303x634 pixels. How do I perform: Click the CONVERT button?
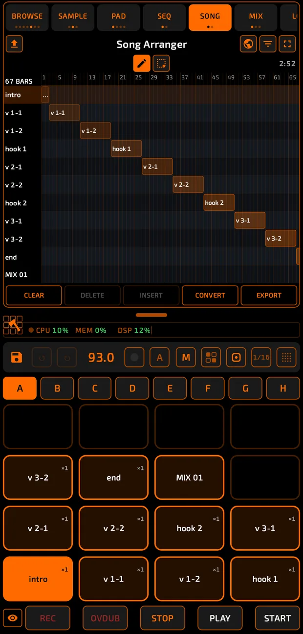point(210,295)
